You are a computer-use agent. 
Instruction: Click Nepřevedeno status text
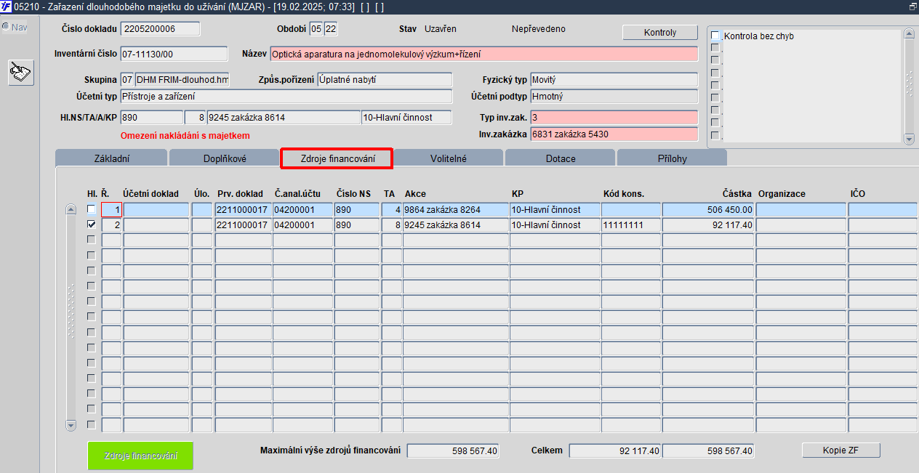539,29
